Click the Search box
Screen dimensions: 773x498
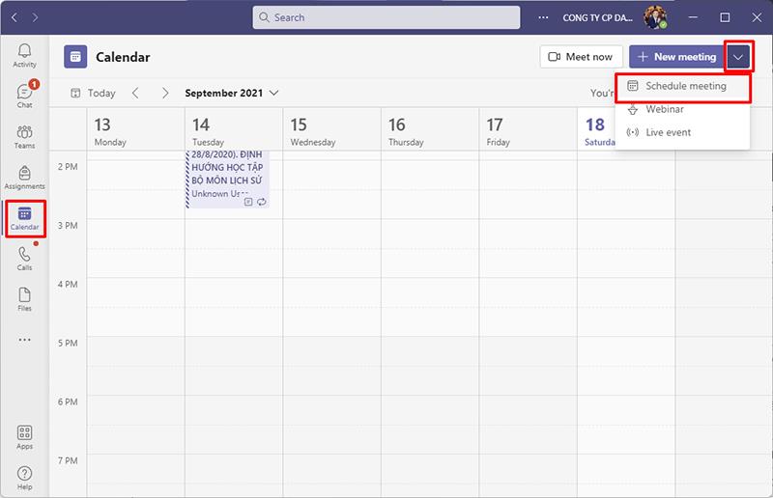click(x=386, y=17)
